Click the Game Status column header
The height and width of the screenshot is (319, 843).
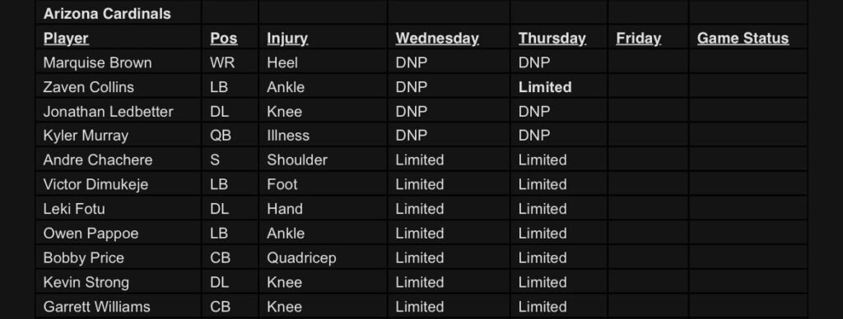tap(743, 39)
